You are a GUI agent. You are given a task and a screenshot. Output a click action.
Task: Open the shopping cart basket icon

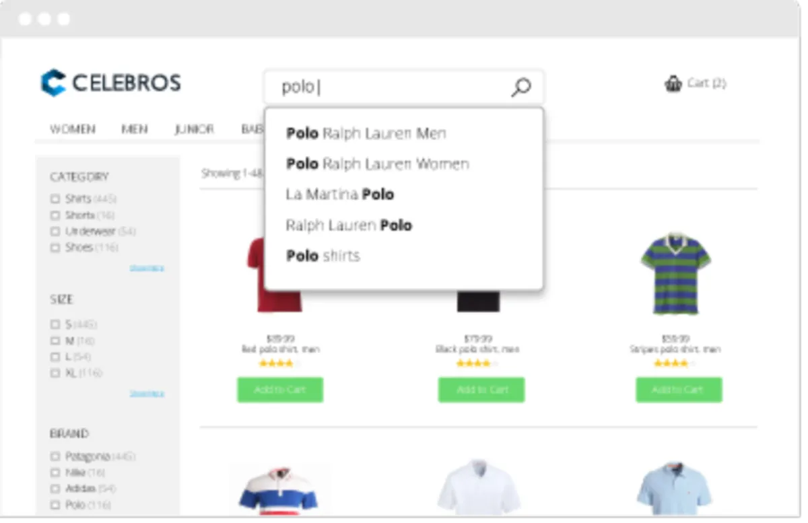[673, 83]
